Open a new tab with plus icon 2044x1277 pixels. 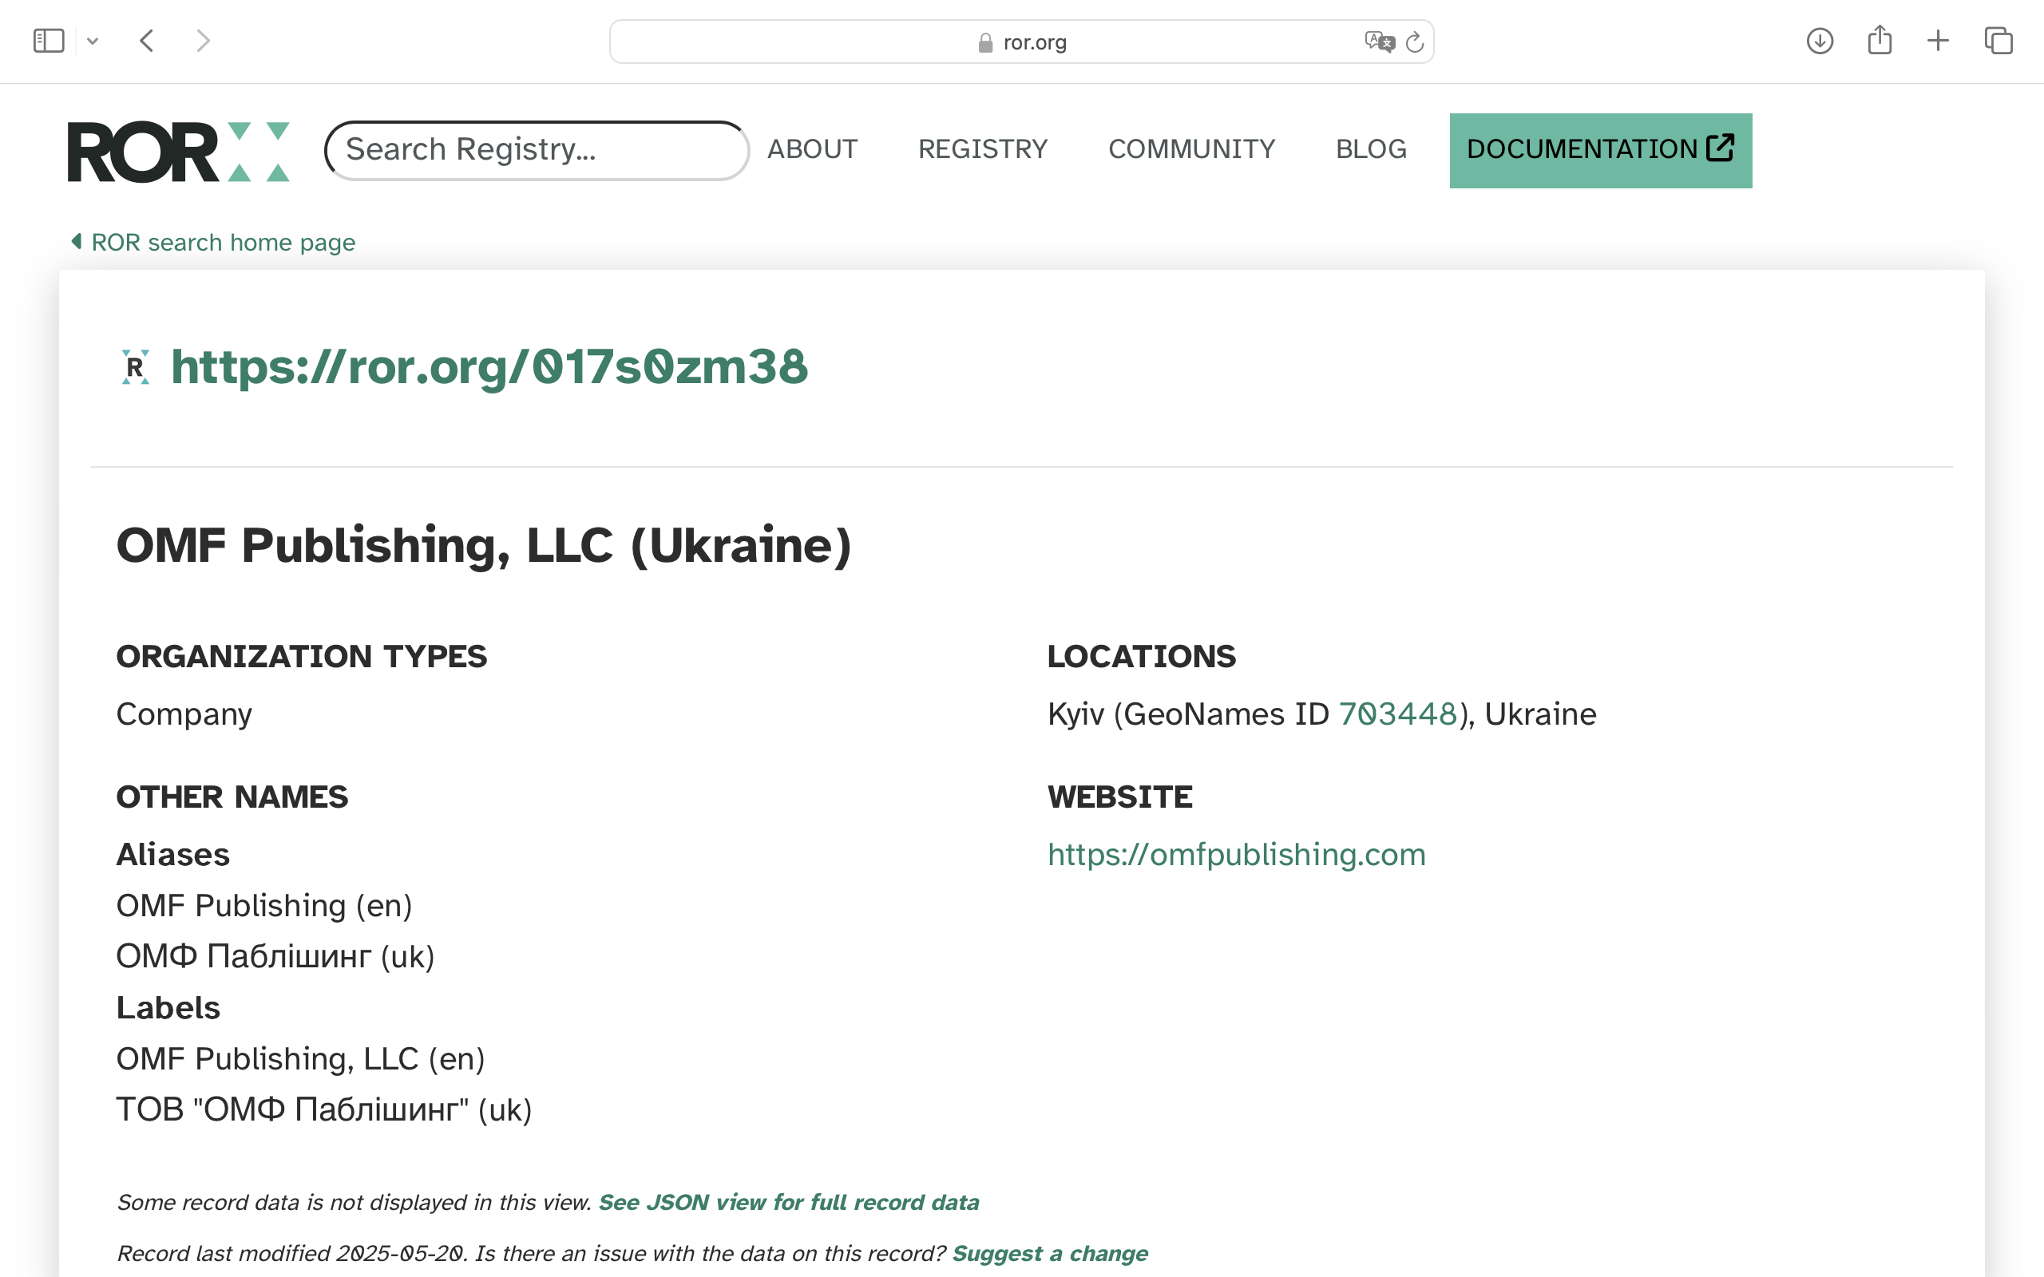click(x=1939, y=41)
